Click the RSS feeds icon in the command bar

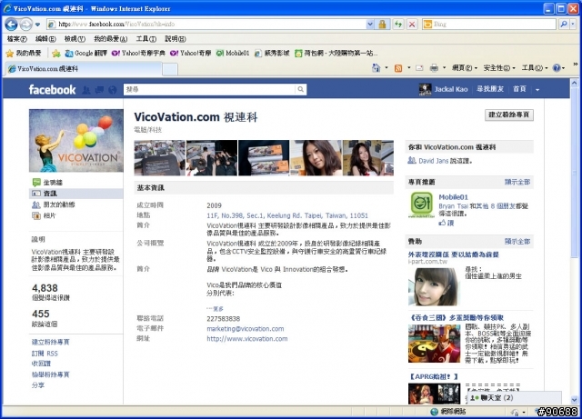(398, 68)
